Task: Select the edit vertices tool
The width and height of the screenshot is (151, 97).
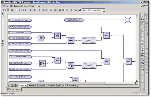Action: [x=143, y=19]
